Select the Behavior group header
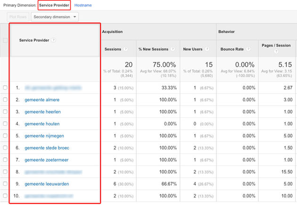 coord(227,32)
